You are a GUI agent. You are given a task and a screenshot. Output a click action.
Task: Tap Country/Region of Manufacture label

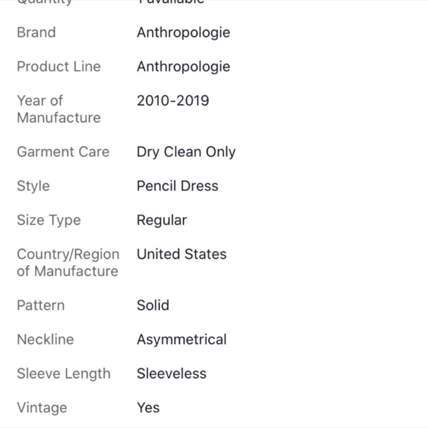(68, 263)
